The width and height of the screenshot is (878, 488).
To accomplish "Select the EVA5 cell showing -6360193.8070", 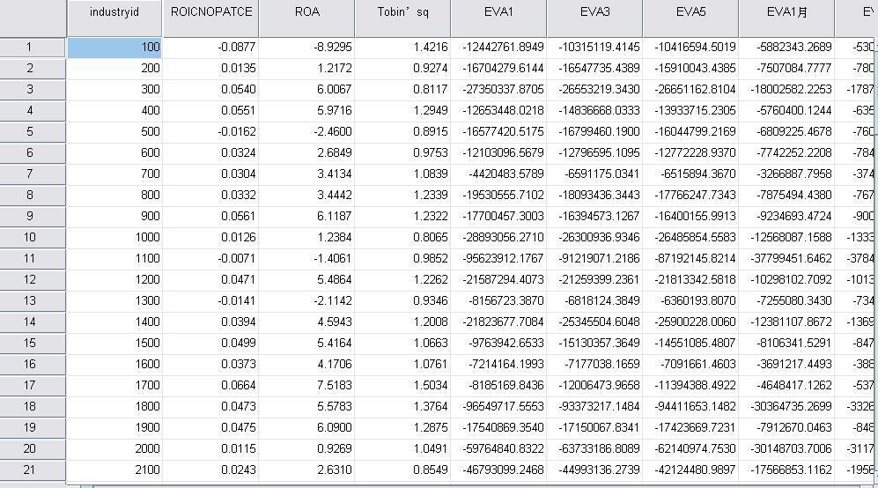I will pyautogui.click(x=690, y=300).
